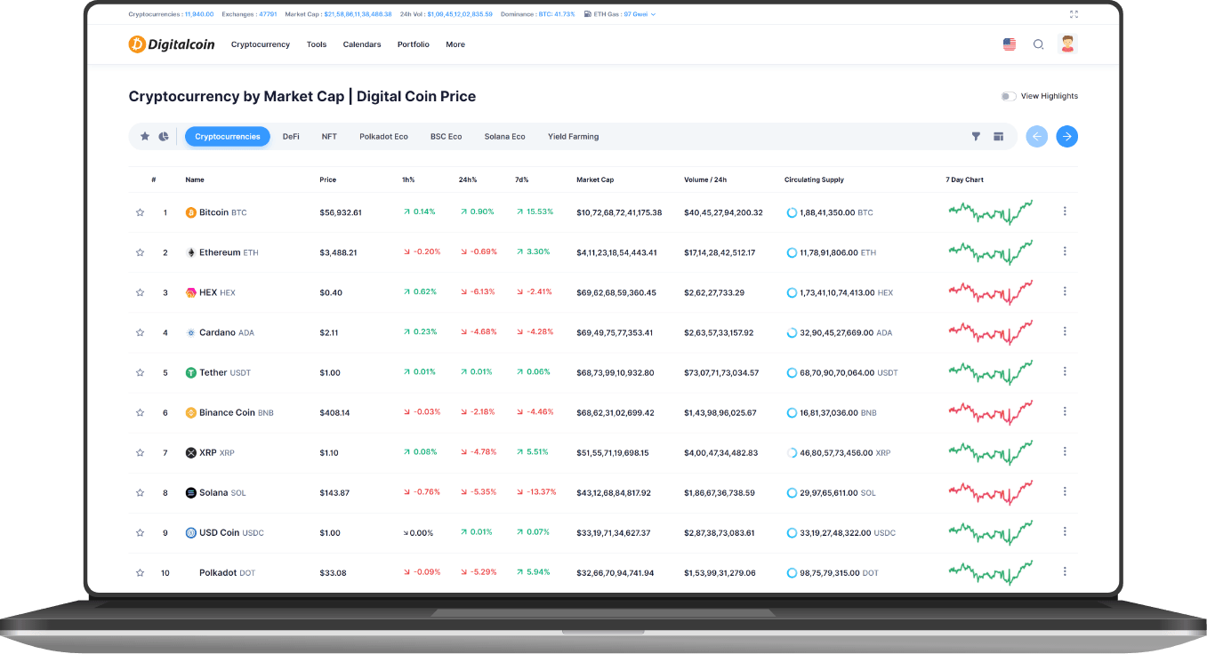Click the Solana coin icon
The image size is (1207, 654).
tap(190, 492)
